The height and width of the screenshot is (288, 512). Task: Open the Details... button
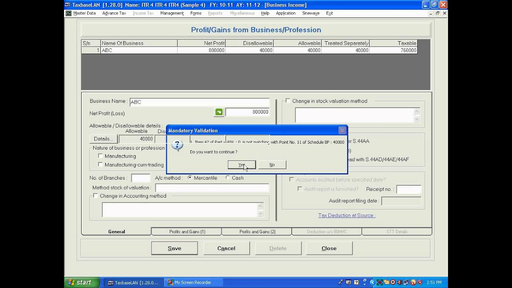[x=103, y=139]
